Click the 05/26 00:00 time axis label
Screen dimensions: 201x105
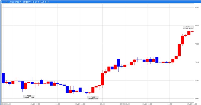pos(147,103)
